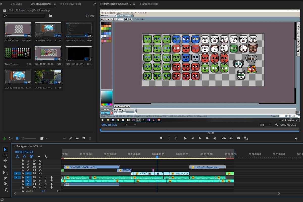
Task: Click the Master track volume value 0.0
Action: coord(43,191)
